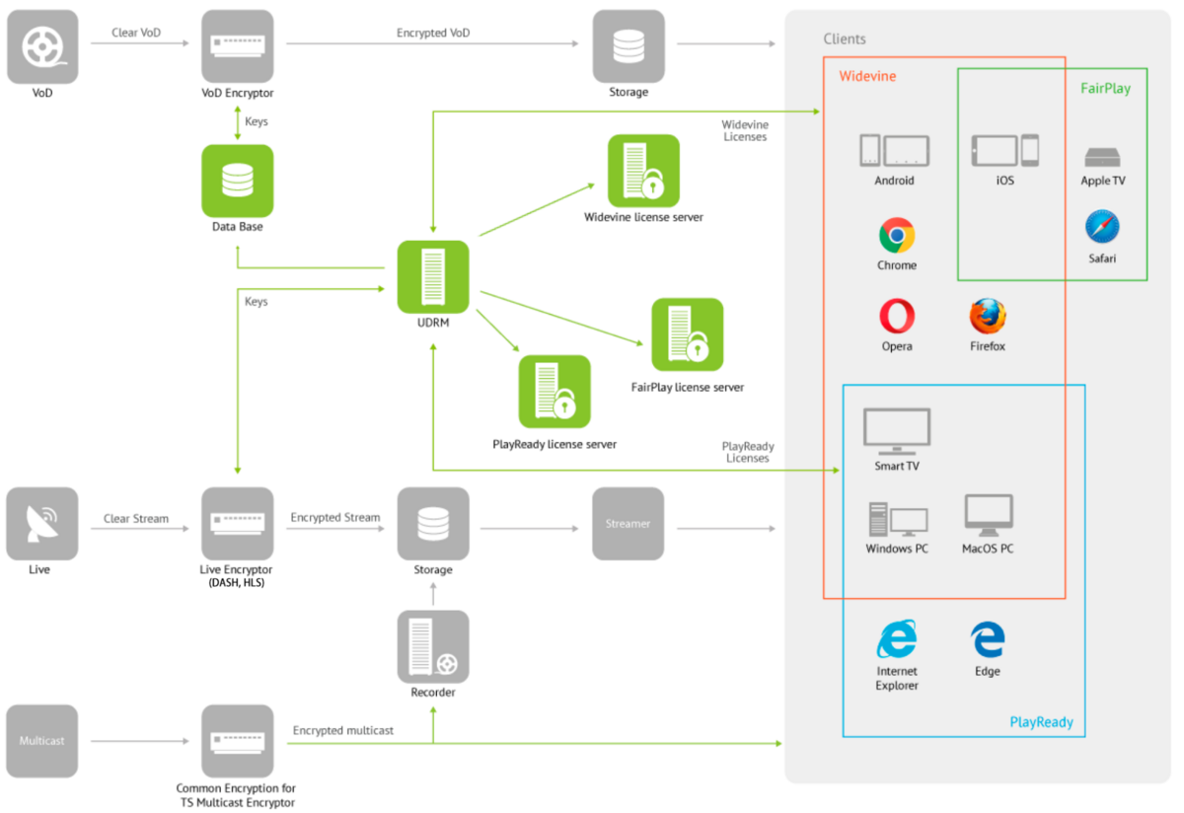Click the Storage icon below UDRM
The height and width of the screenshot is (813, 1184).
(433, 524)
